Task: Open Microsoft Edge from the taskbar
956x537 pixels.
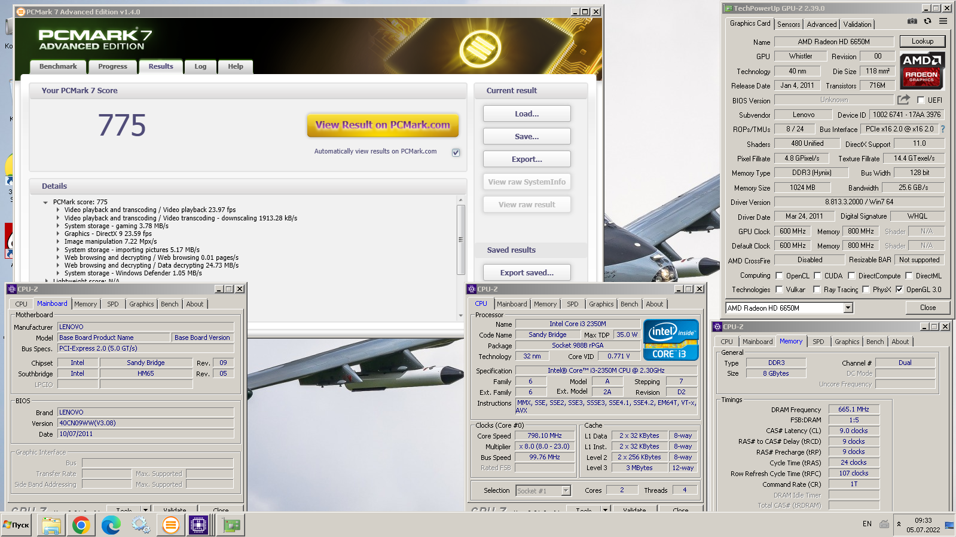Action: pos(111,525)
